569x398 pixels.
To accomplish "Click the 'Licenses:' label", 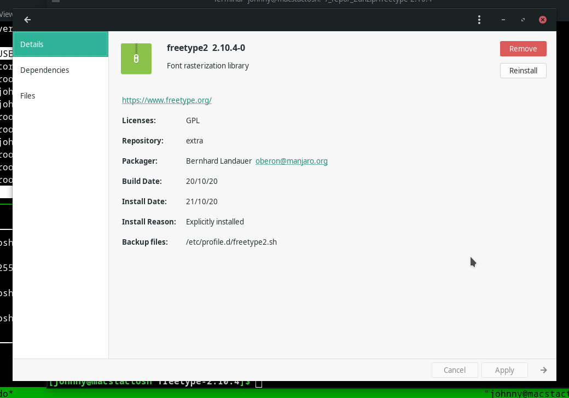I will click(138, 120).
